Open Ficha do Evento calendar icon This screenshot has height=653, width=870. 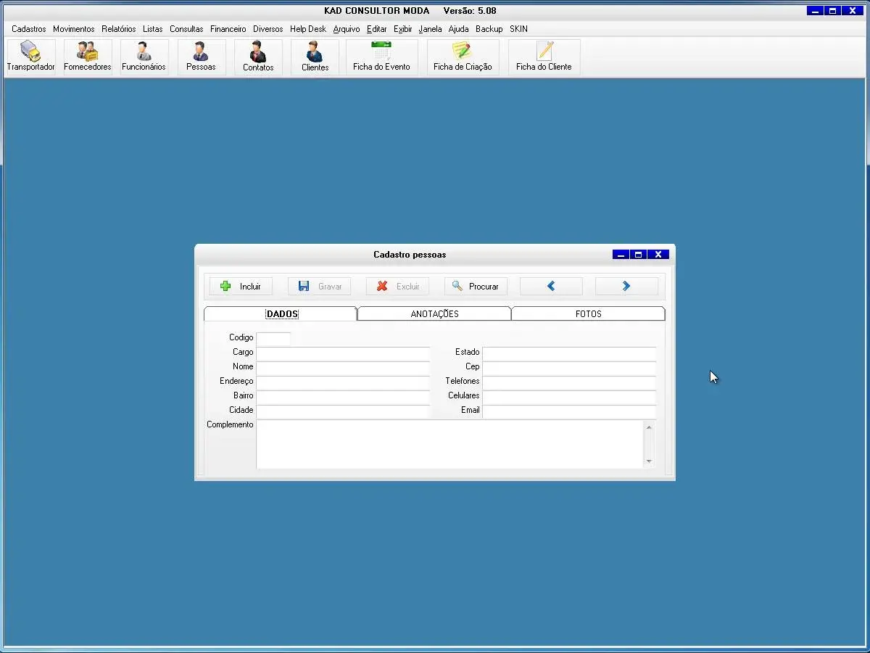pyautogui.click(x=381, y=57)
